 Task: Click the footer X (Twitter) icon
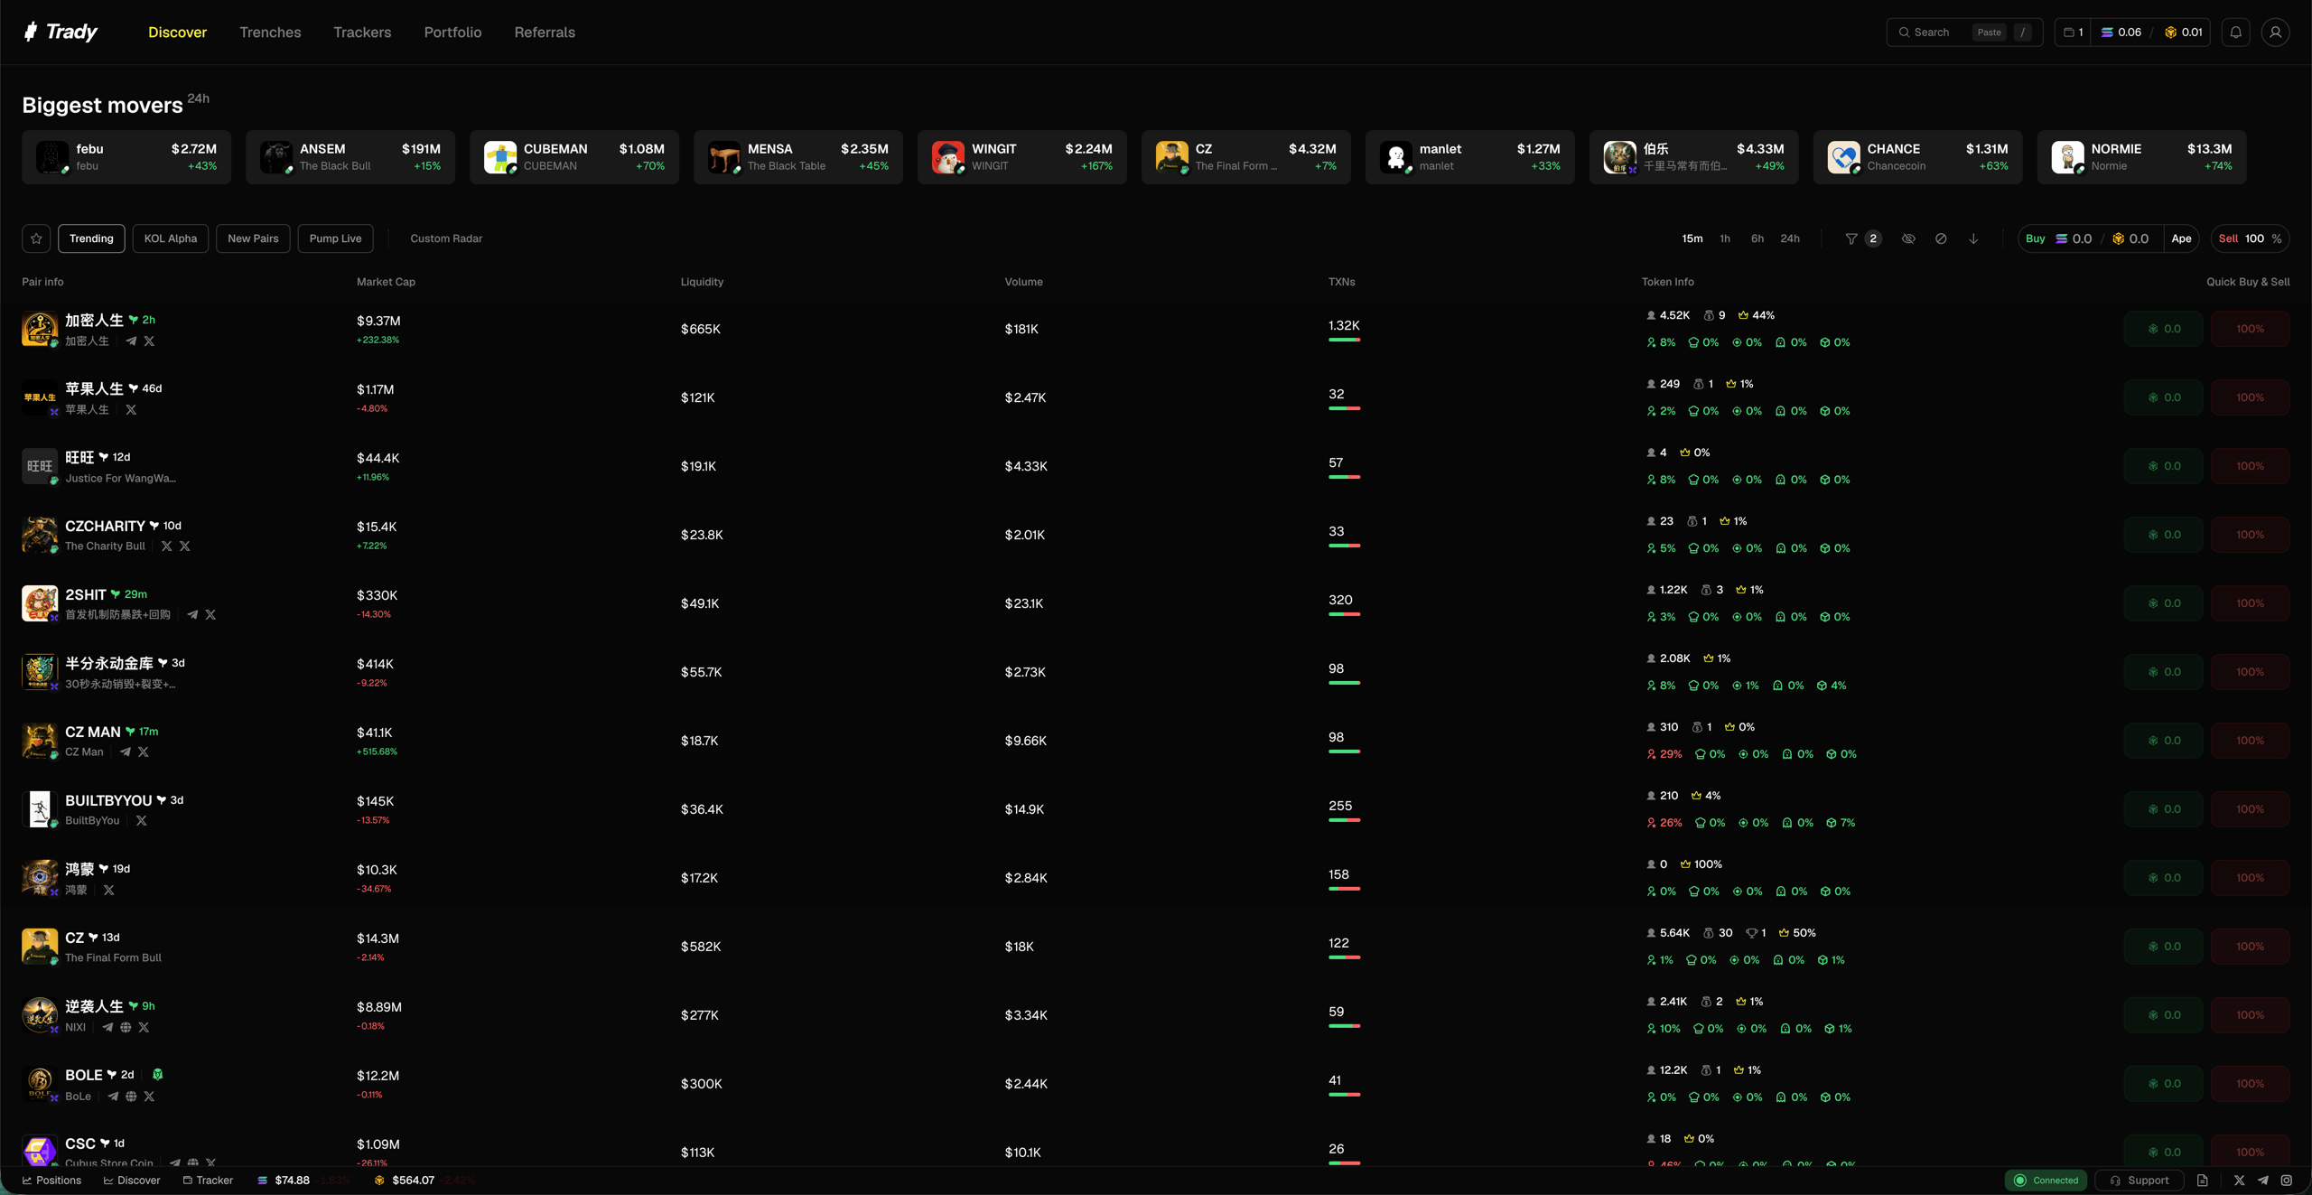pyautogui.click(x=2239, y=1181)
